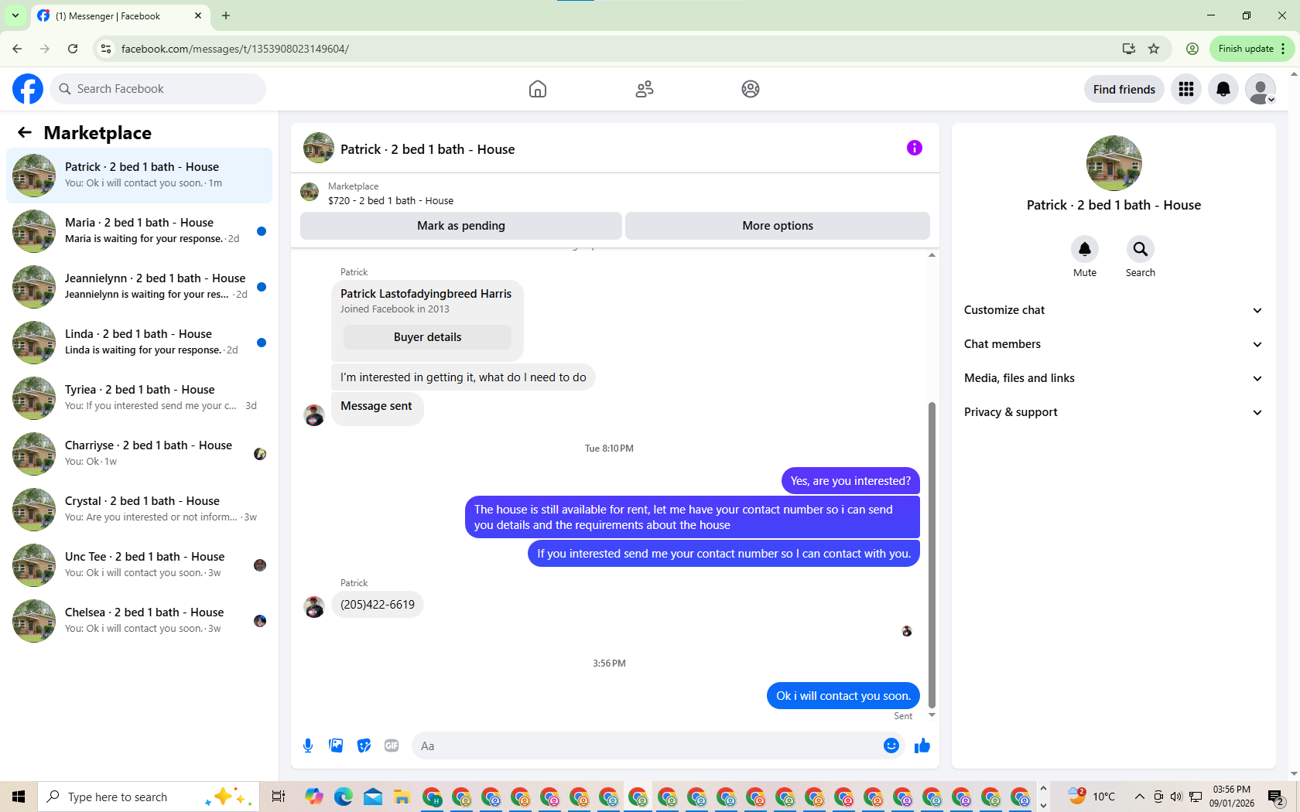
Task: Open new browser tab
Action: point(226,15)
